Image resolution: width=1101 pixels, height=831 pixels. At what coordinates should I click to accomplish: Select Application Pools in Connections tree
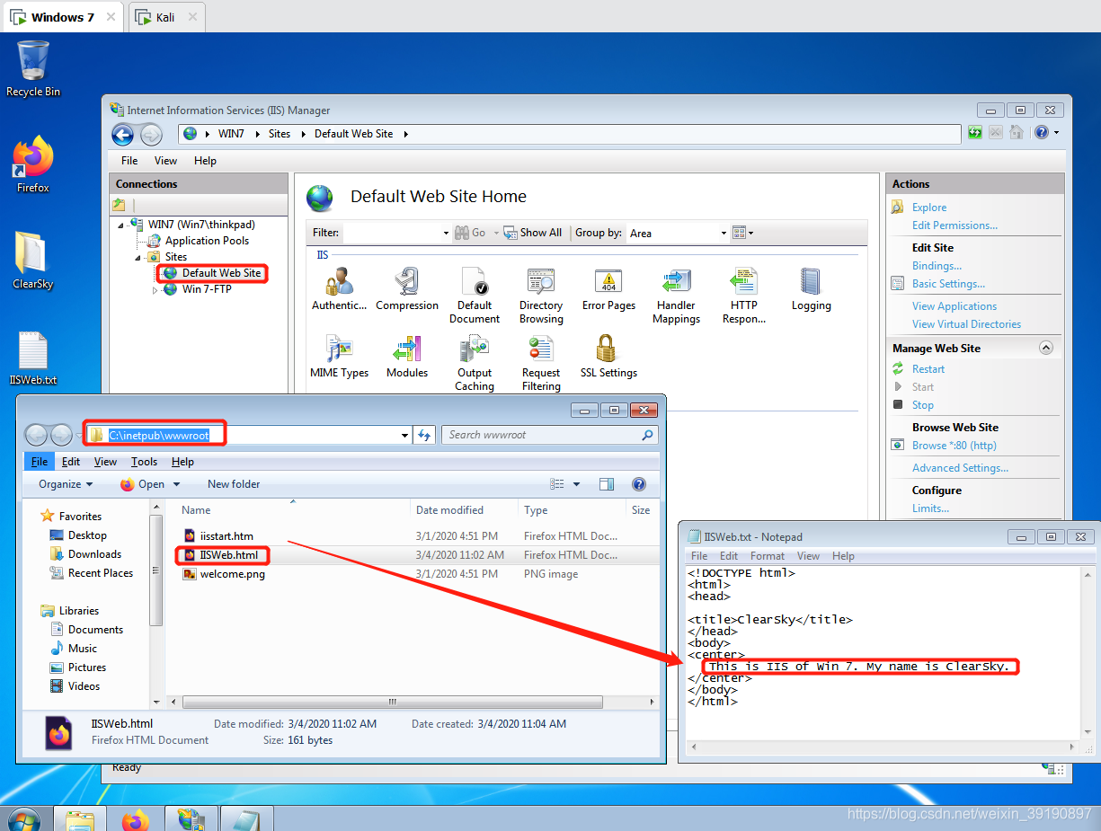tap(207, 241)
